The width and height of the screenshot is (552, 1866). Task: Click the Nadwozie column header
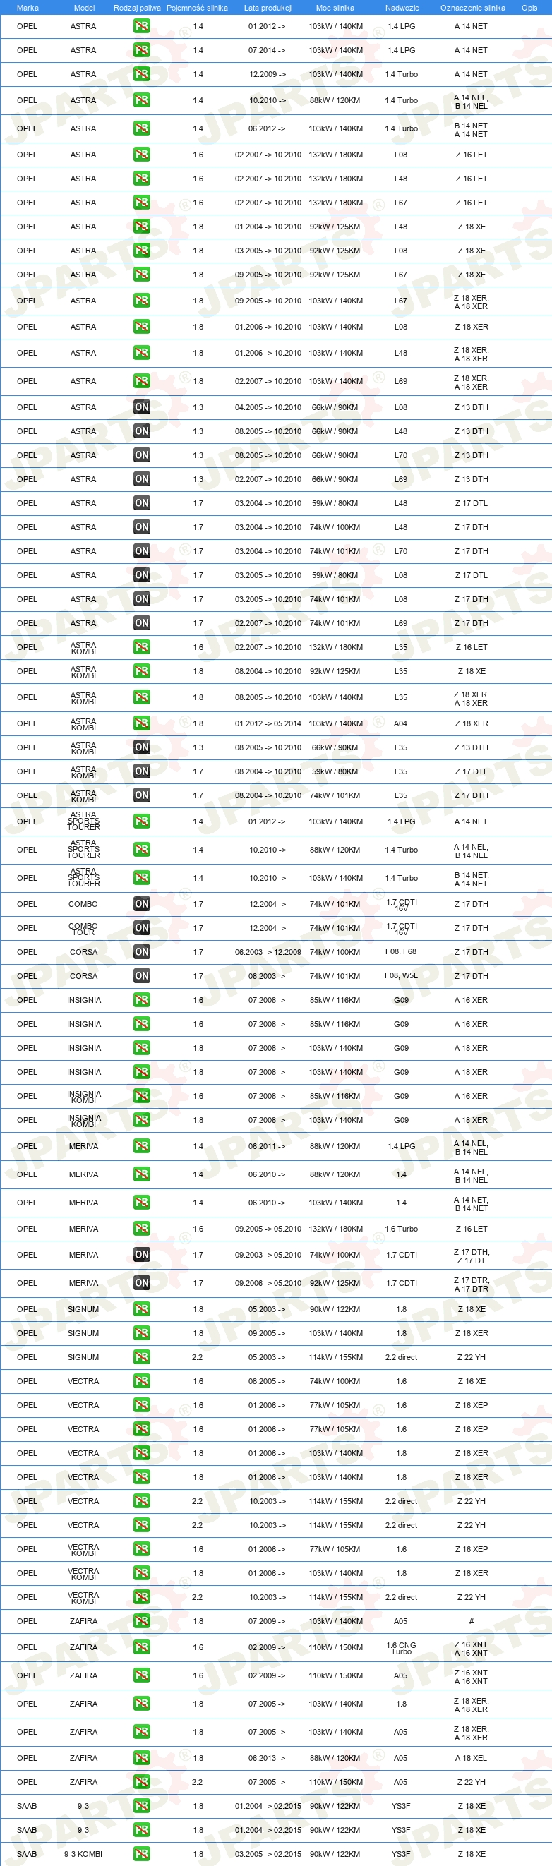[x=402, y=8]
